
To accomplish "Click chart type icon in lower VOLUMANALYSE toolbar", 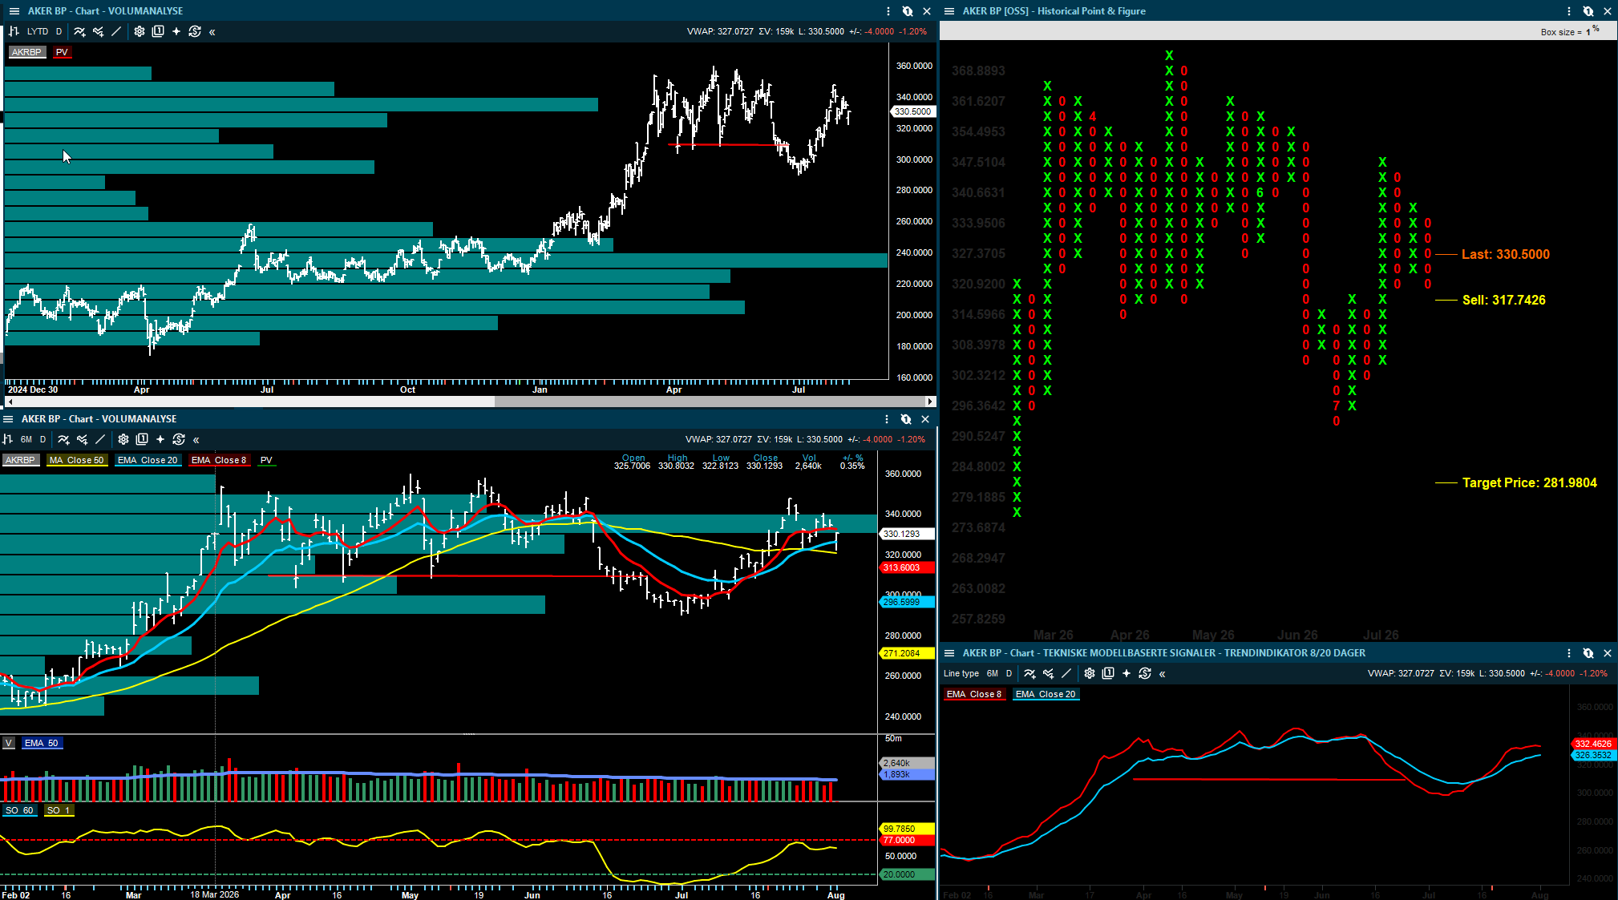I will [7, 439].
